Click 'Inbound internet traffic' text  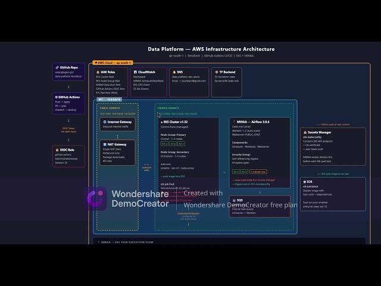(x=115, y=127)
